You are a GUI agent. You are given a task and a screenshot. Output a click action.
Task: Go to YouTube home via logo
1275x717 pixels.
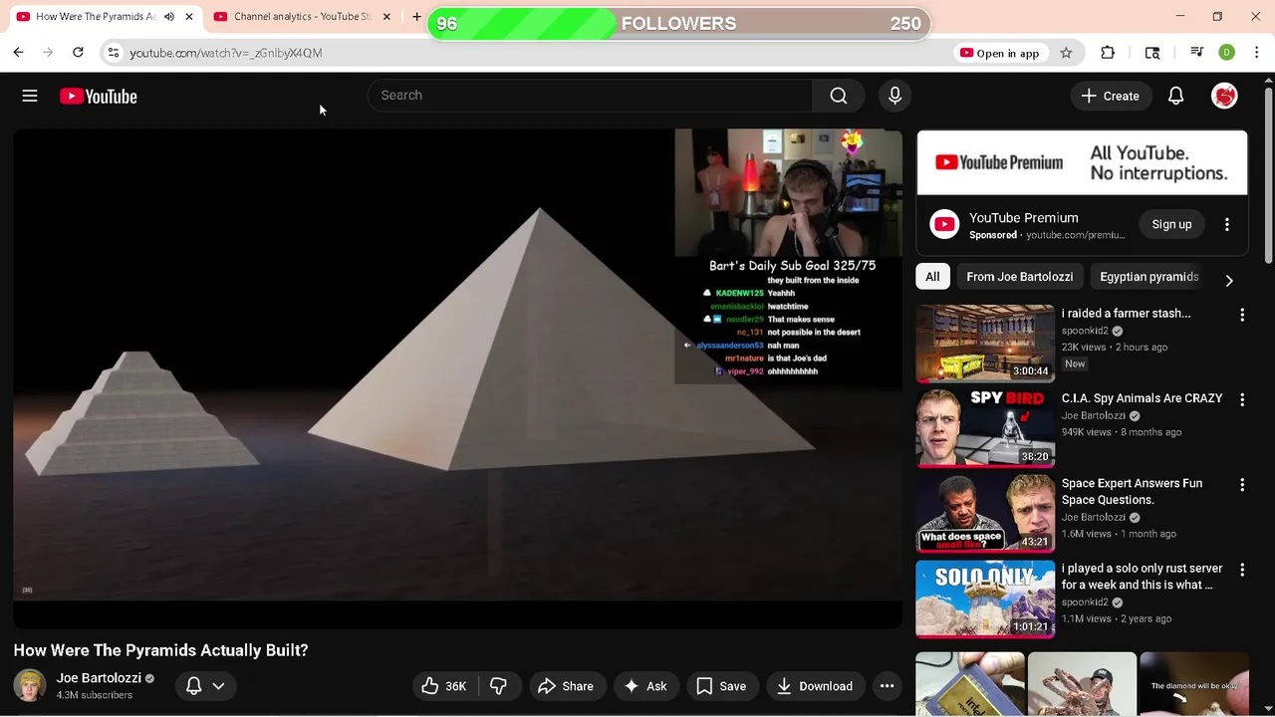tap(98, 96)
